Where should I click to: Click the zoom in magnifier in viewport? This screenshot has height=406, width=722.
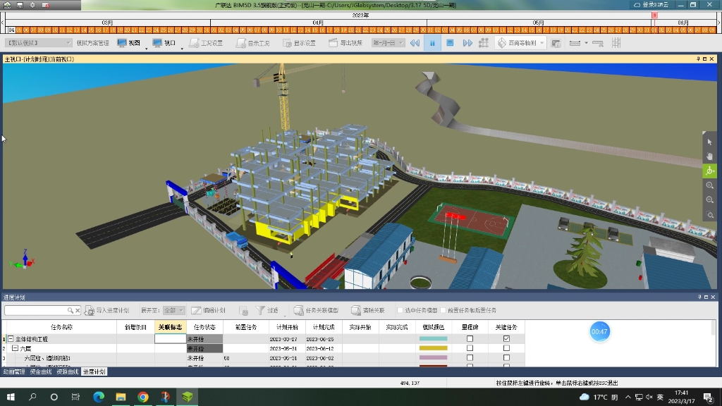click(709, 185)
